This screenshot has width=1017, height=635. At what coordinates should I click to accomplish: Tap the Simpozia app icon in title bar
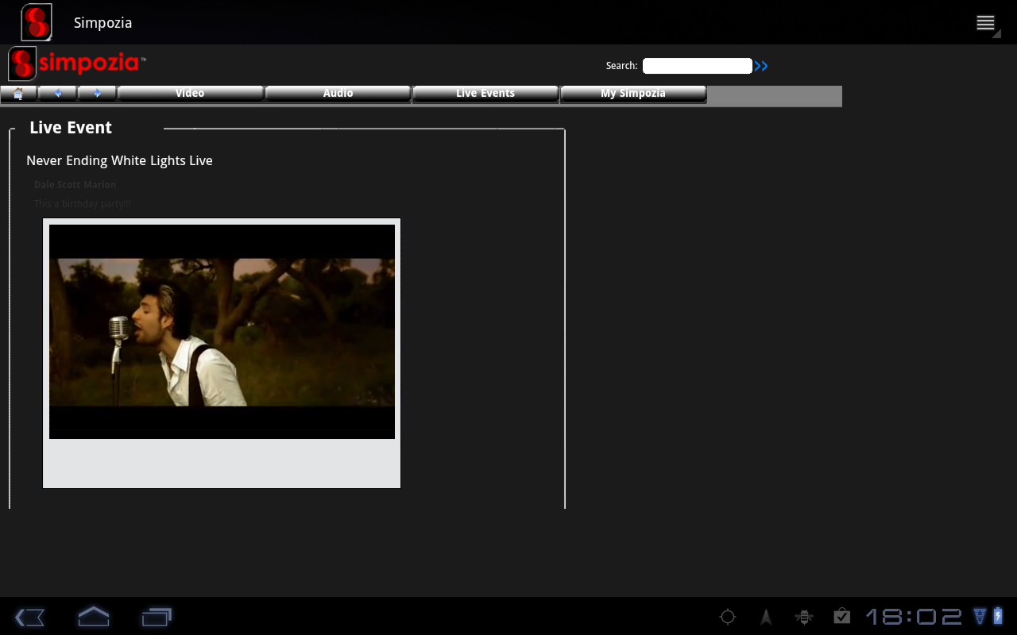(x=37, y=22)
